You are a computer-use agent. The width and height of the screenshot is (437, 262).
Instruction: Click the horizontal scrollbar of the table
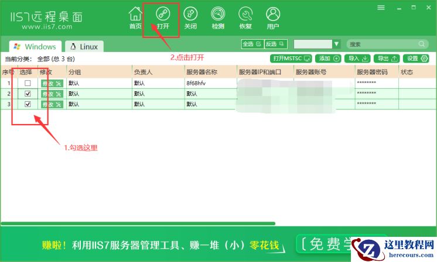coord(138,223)
